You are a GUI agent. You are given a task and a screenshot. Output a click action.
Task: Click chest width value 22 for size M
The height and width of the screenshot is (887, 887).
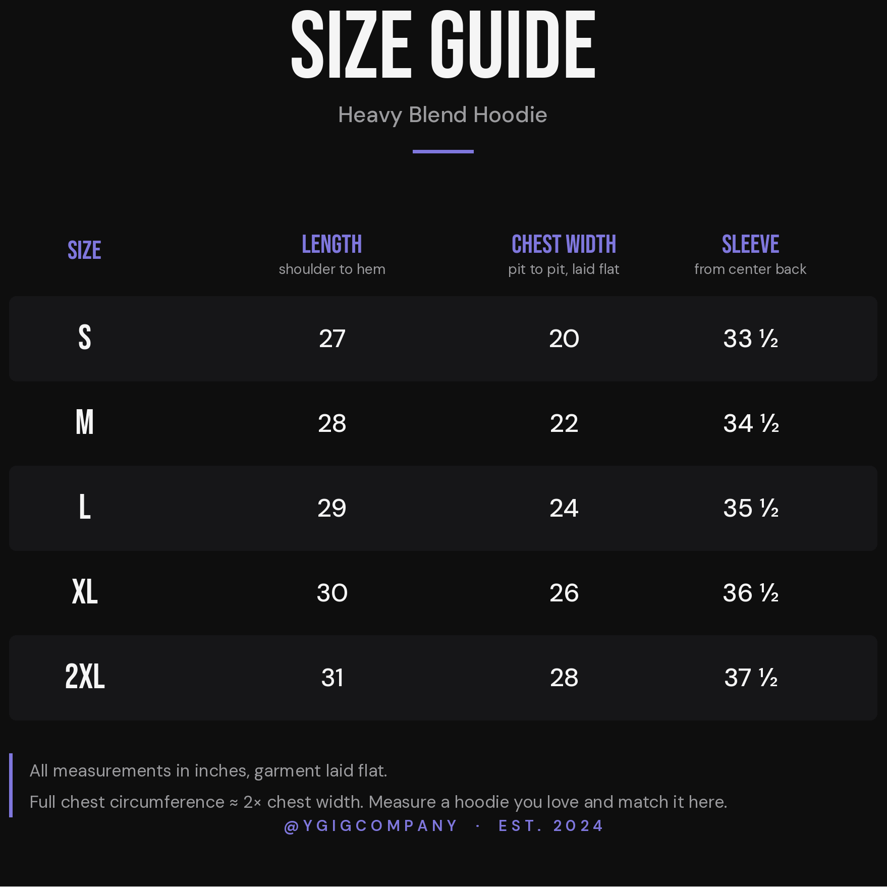click(564, 423)
